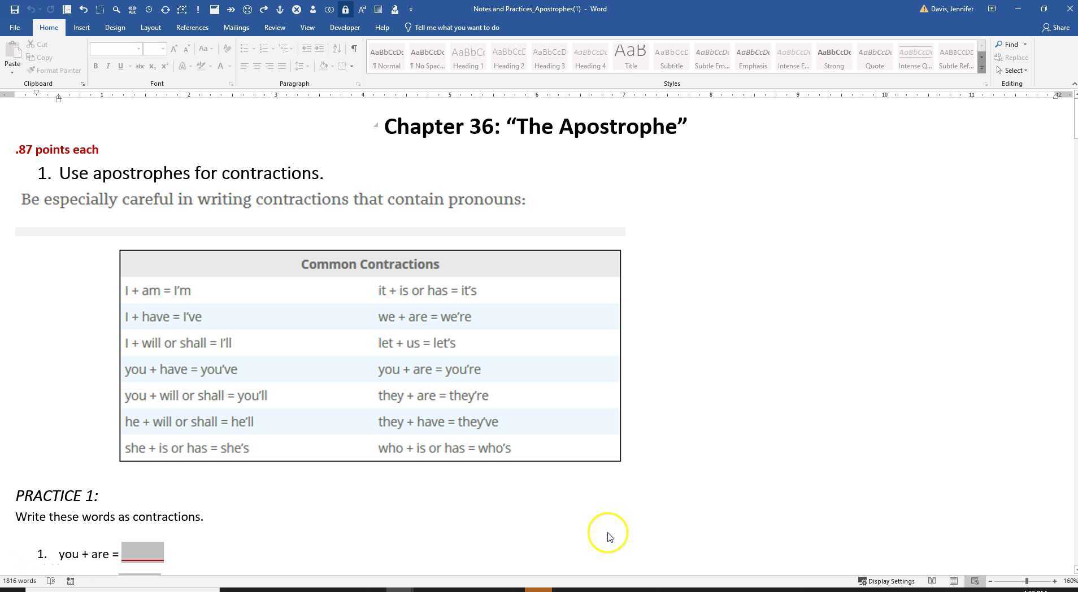This screenshot has width=1078, height=592.
Task: Select the Format Painter tool
Action: point(54,70)
